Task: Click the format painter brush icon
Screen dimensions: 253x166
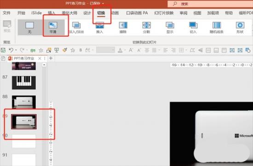Action: (x=65, y=50)
